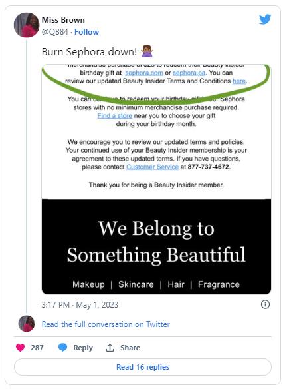Viewport: 285px width, 389px height.
Task: Open the sephora.ca link in email
Action: tap(189, 73)
